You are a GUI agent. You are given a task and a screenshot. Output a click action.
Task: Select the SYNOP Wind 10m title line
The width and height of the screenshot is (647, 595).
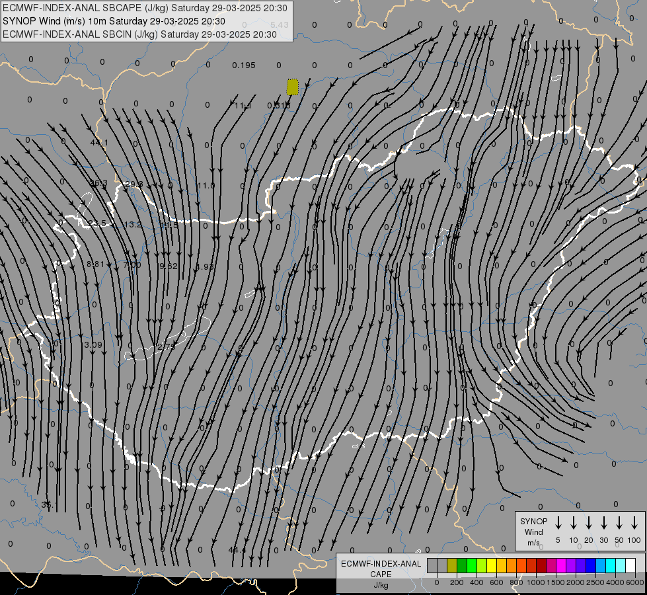(114, 21)
